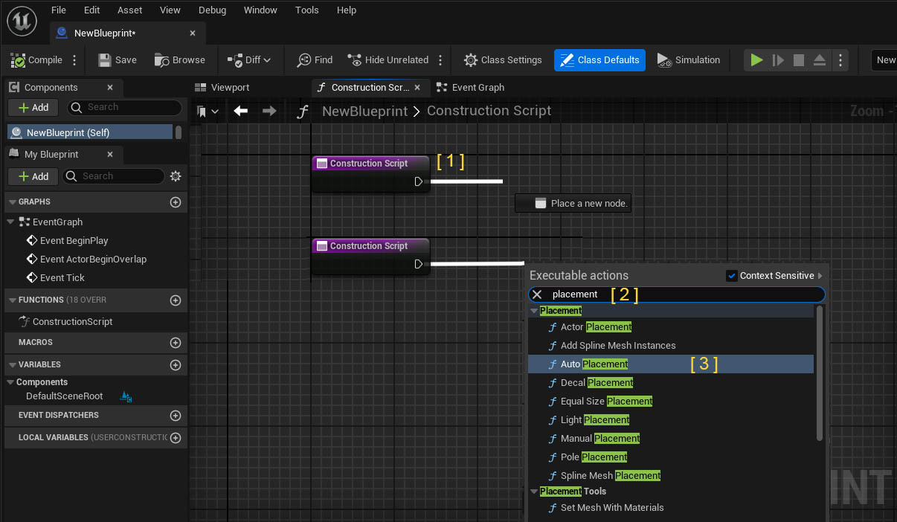The width and height of the screenshot is (897, 522).
Task: Save the blueprint asset
Action: 118,60
